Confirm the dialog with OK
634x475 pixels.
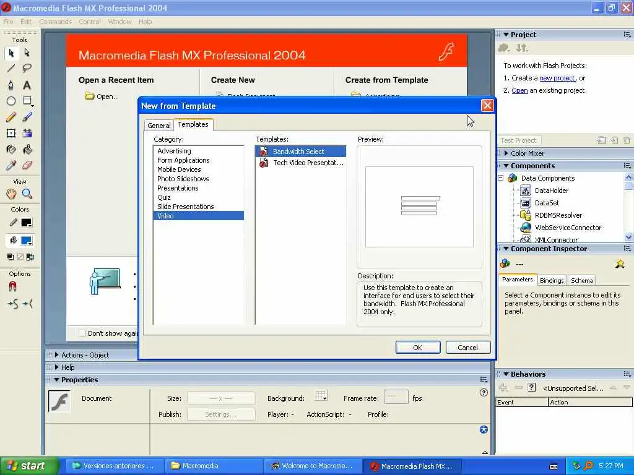pos(418,348)
